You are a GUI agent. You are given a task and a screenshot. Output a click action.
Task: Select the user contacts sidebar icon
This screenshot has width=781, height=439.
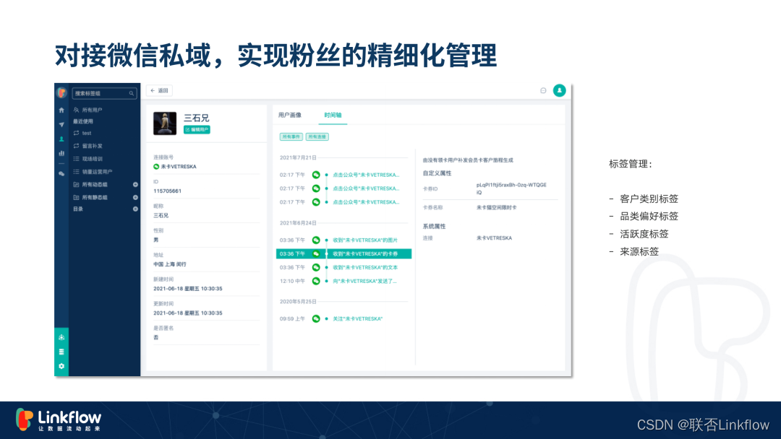point(61,139)
